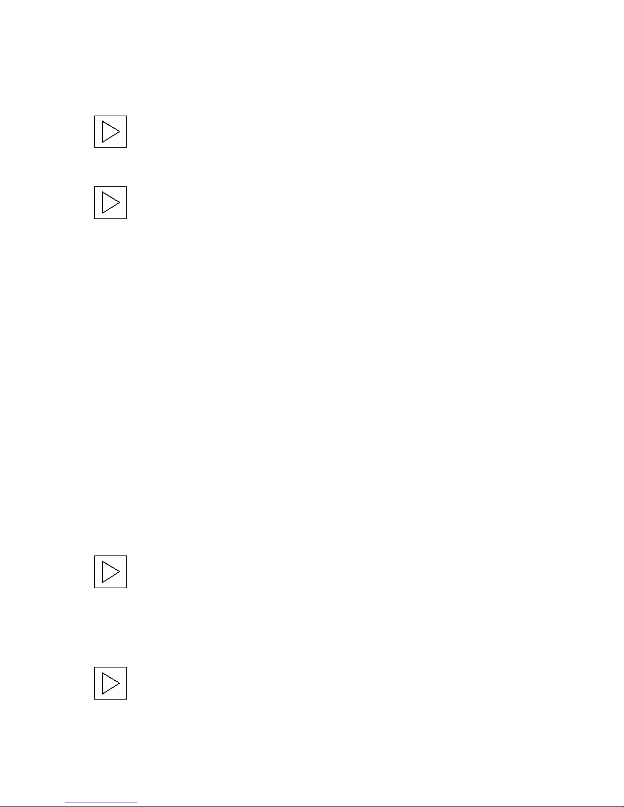Image resolution: width=624 pixels, height=807 pixels.
Task: Click the topmost boxed play triangle icon
Action: (x=111, y=132)
